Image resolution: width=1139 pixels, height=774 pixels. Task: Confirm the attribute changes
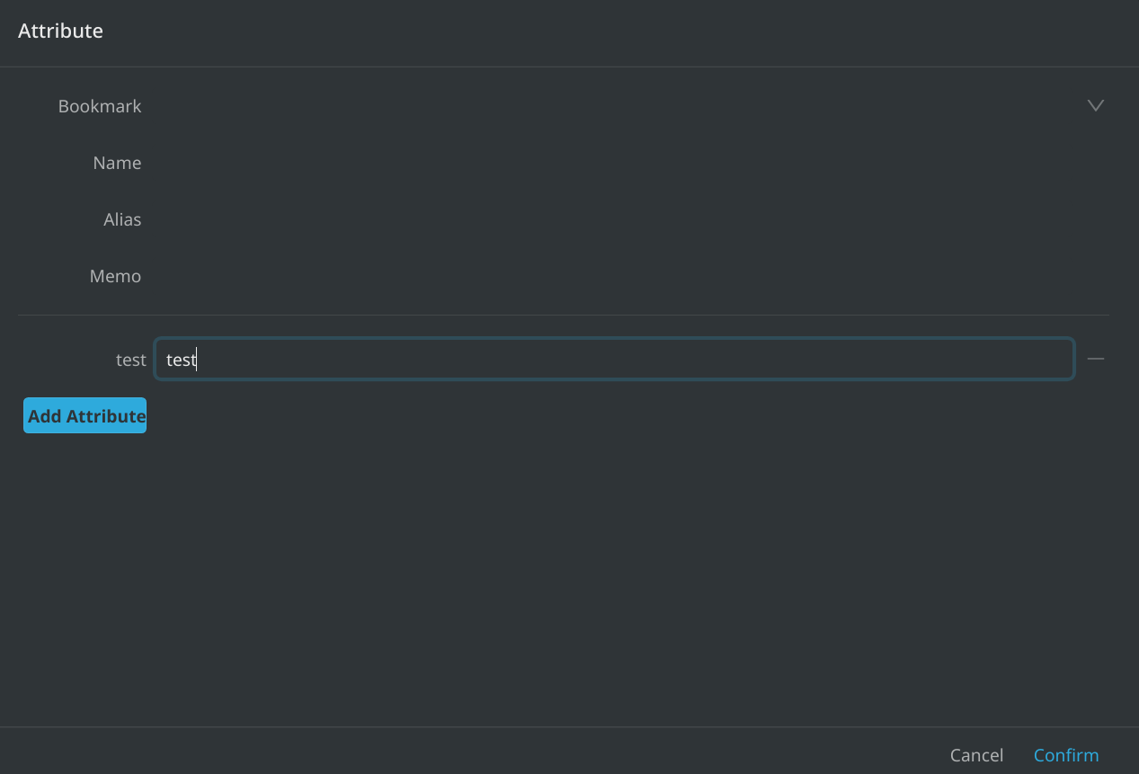1066,755
